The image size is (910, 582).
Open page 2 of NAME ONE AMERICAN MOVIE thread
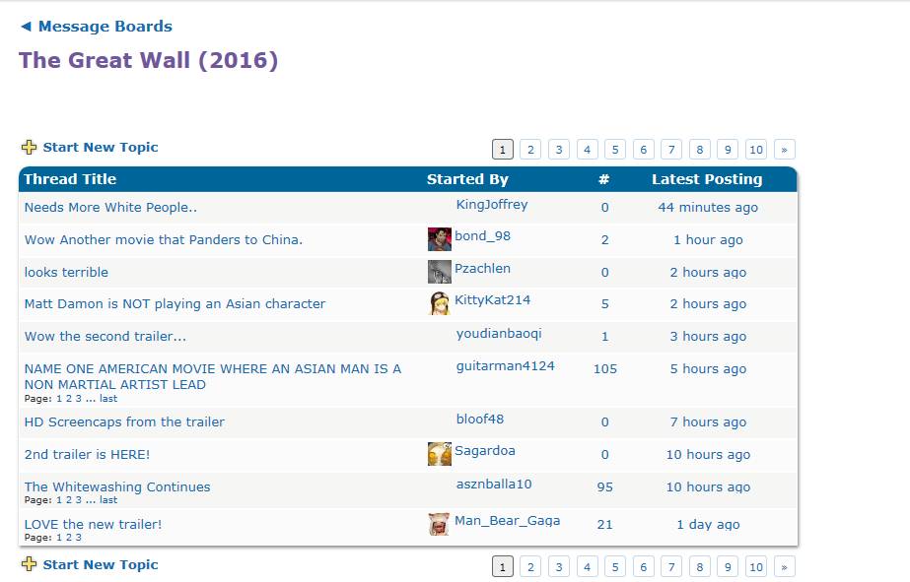click(68, 398)
